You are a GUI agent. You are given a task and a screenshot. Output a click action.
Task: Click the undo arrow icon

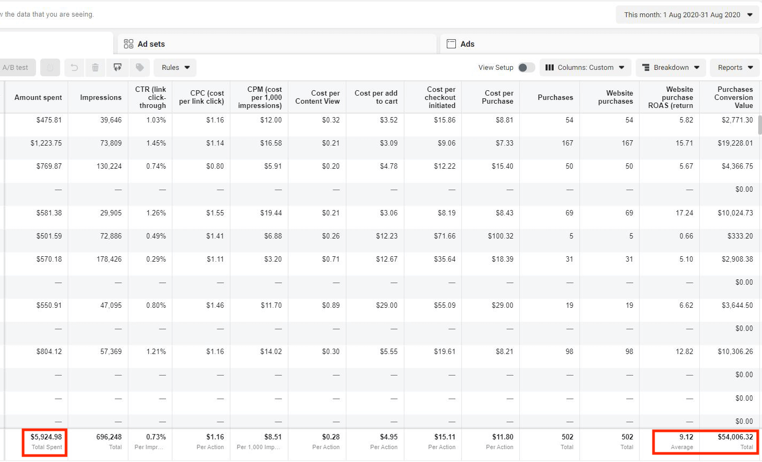[x=75, y=68]
